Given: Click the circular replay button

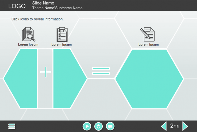Looking at the screenshot, I should tap(98, 126).
